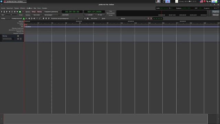Click the shuttle speed slider
The image size is (220, 124).
pos(11,15)
